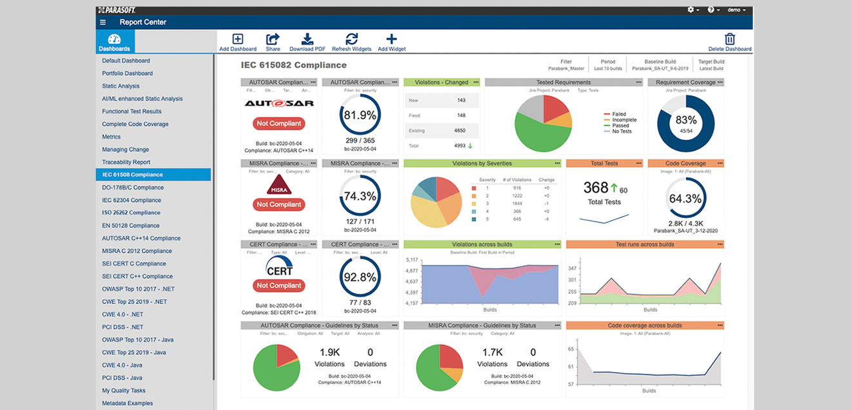Click the Dashboards gauge icon

(114, 39)
